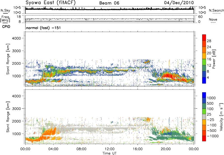Click the '20:00' time axis tick label
Screen dimensions: 224x155
pos(165,149)
